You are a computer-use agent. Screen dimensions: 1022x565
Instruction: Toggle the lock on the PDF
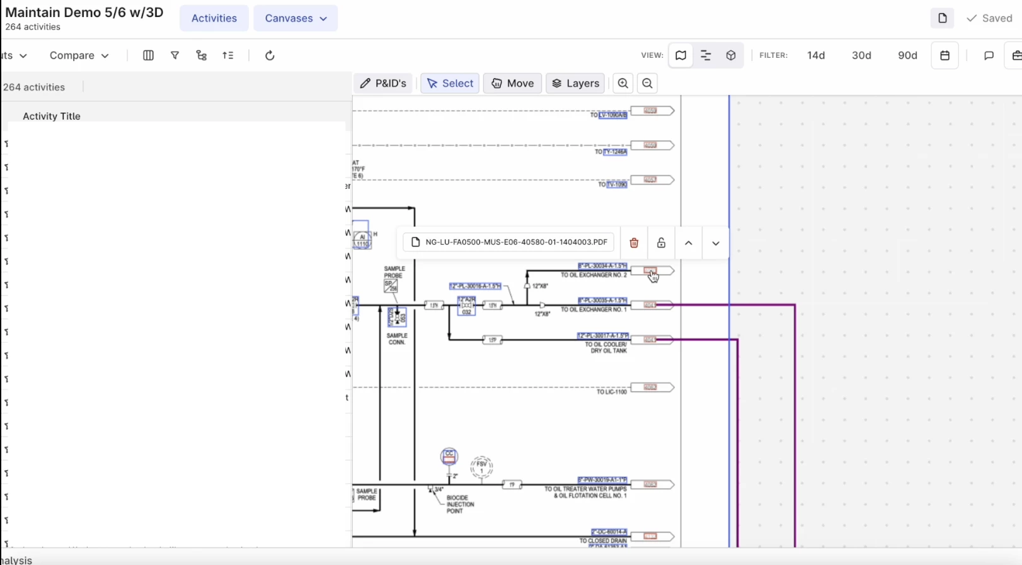click(x=661, y=243)
